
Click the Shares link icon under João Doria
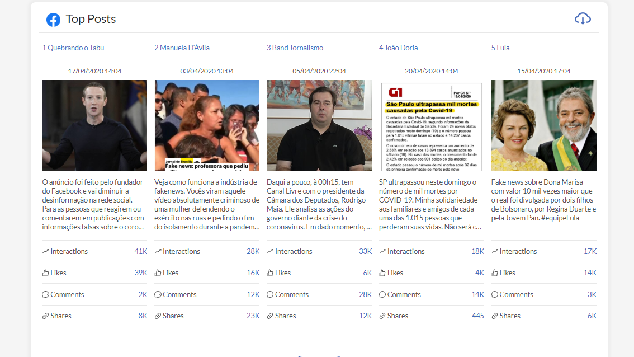[x=382, y=316]
